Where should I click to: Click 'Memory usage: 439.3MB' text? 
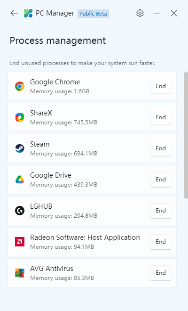click(64, 185)
